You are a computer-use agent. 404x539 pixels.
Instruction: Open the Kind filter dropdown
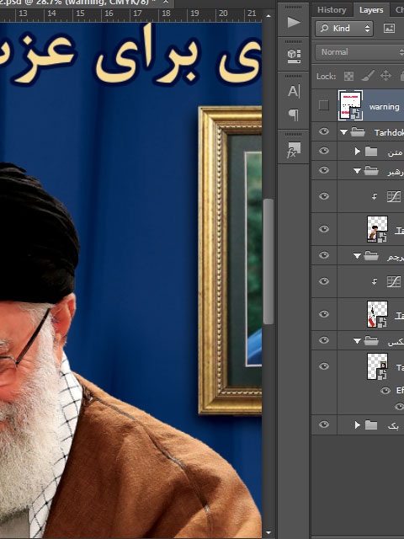pyautogui.click(x=344, y=28)
